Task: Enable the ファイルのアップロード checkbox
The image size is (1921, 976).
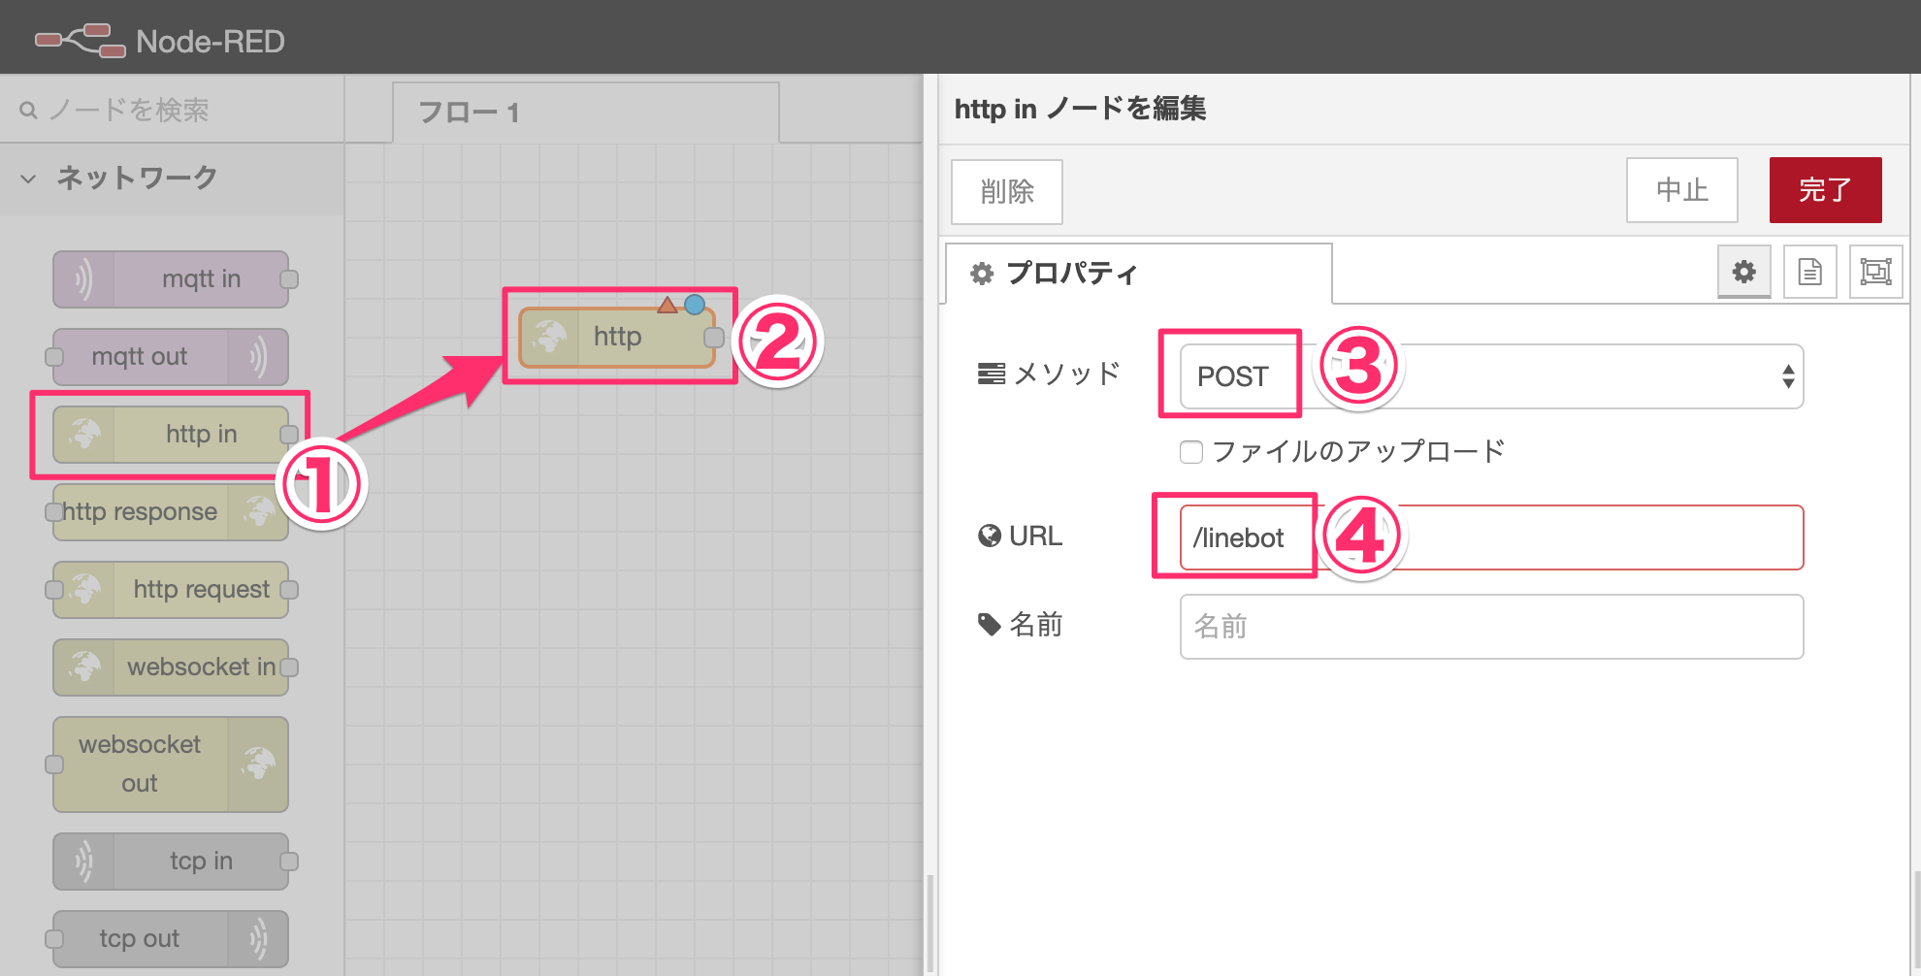Action: pyautogui.click(x=1191, y=452)
